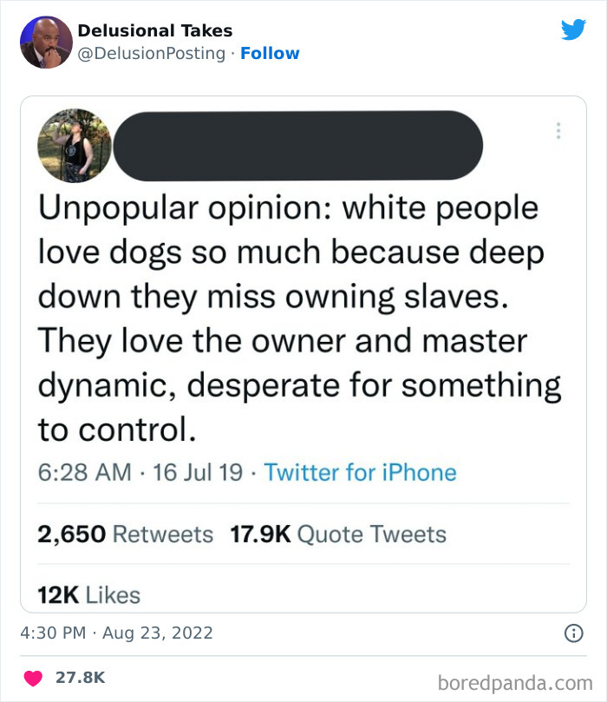The width and height of the screenshot is (607, 702).
Task: Click the Delusional Takes display name
Action: (155, 30)
